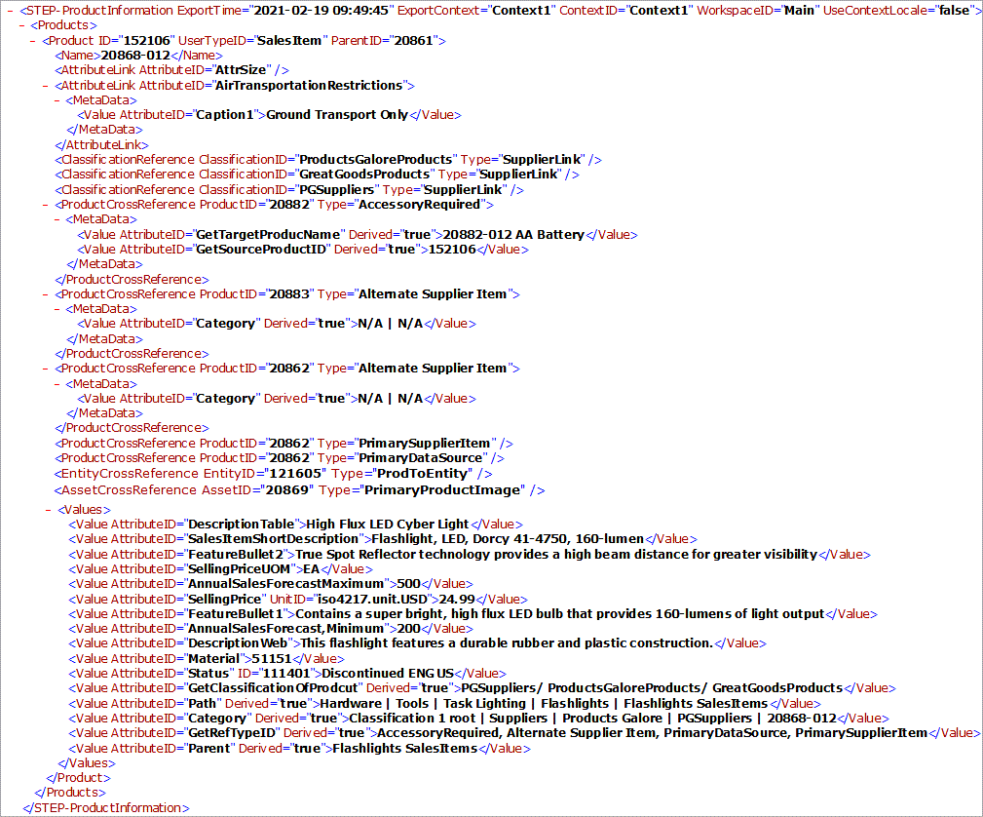Collapse MetaData node above the Caption1 value

click(57, 100)
